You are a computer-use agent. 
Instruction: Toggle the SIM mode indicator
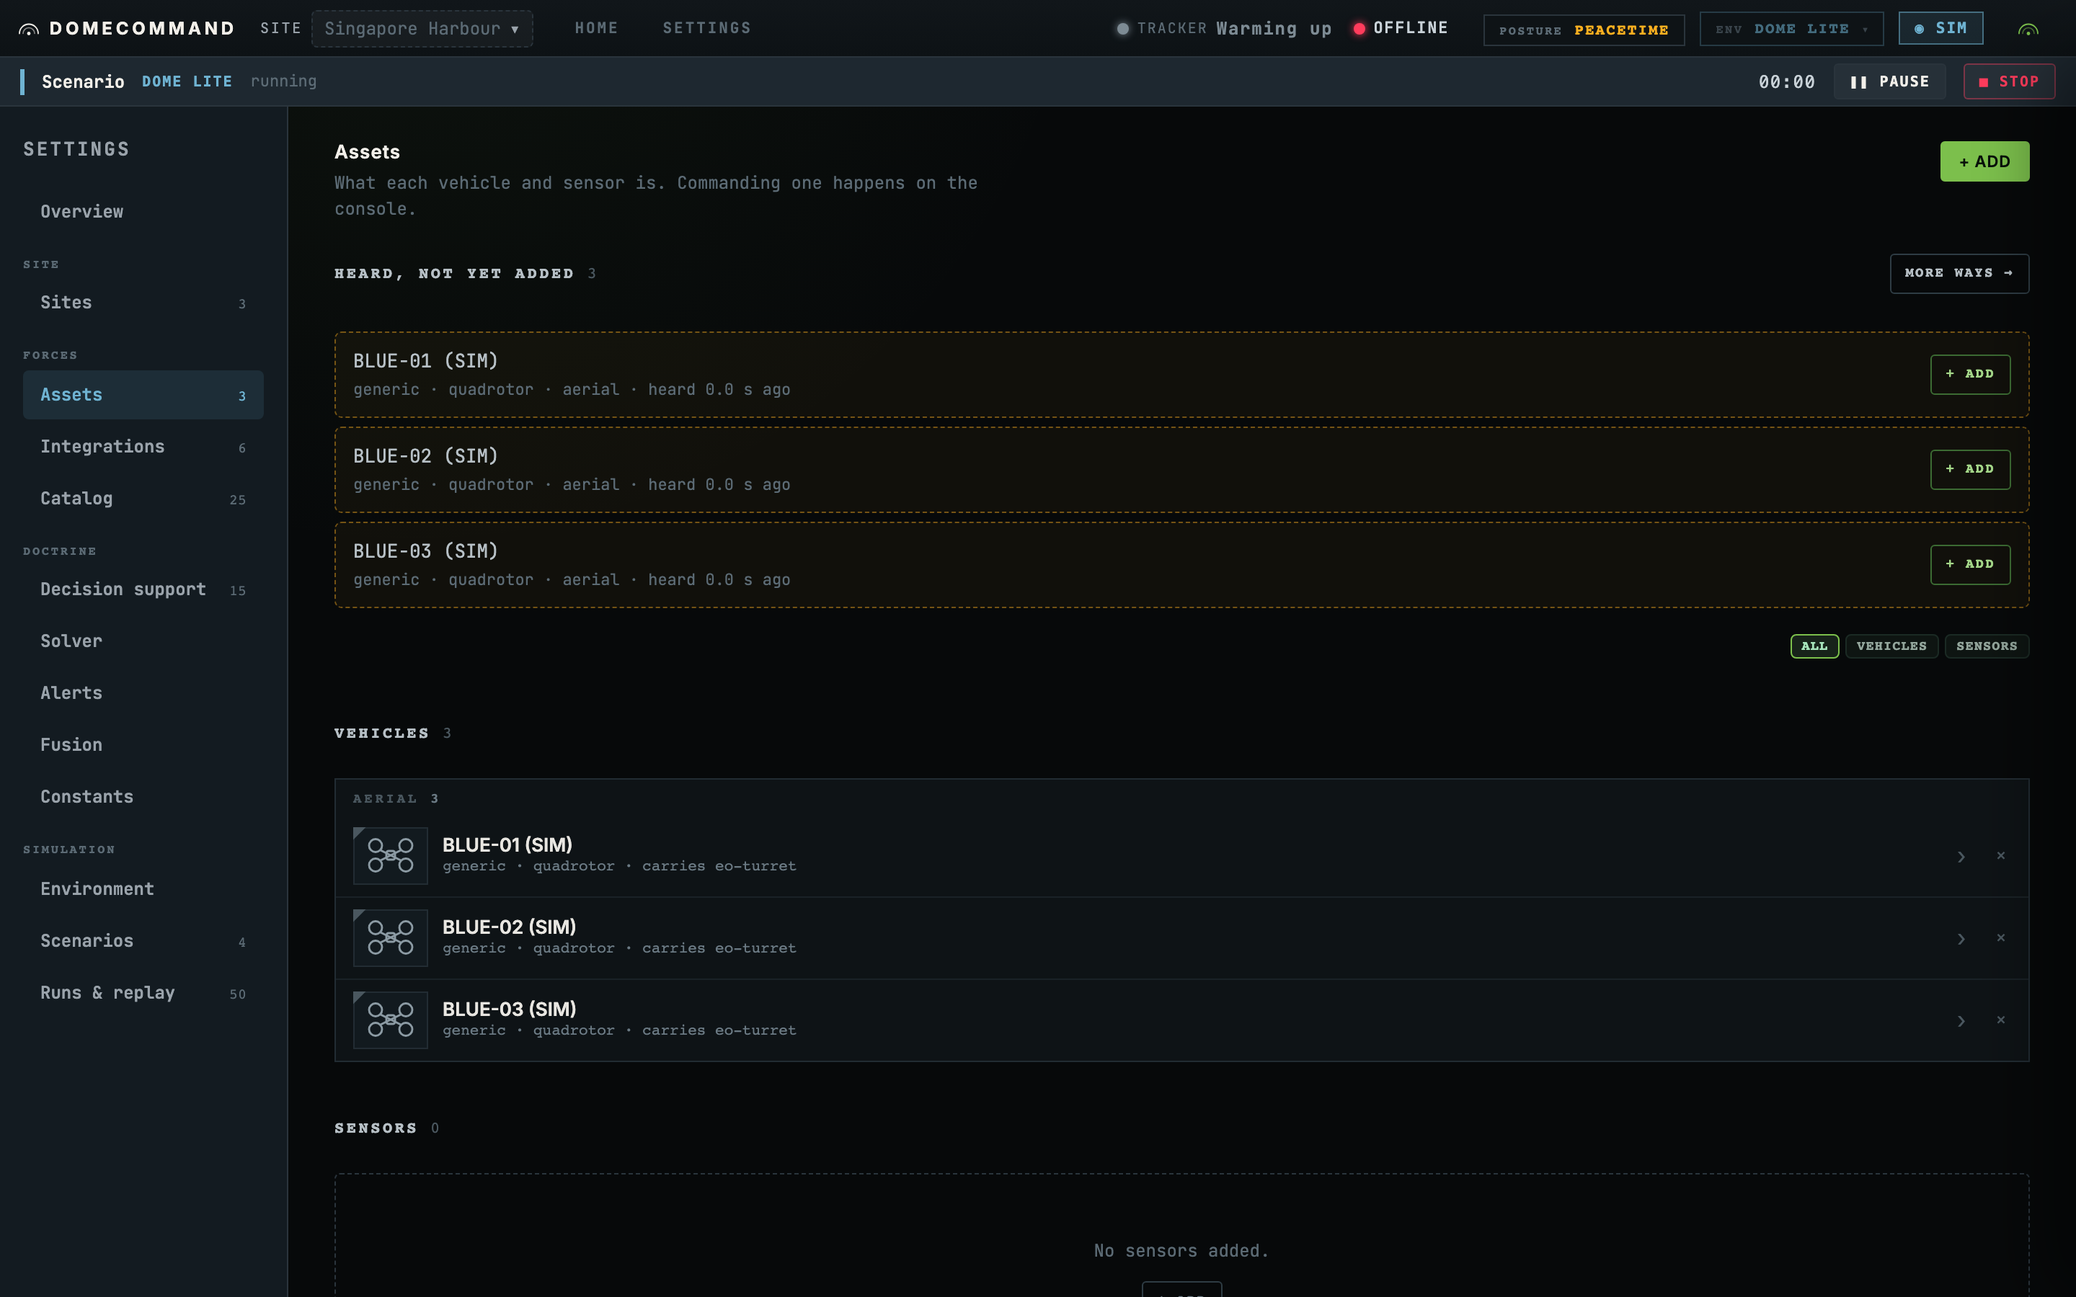[x=1940, y=28]
